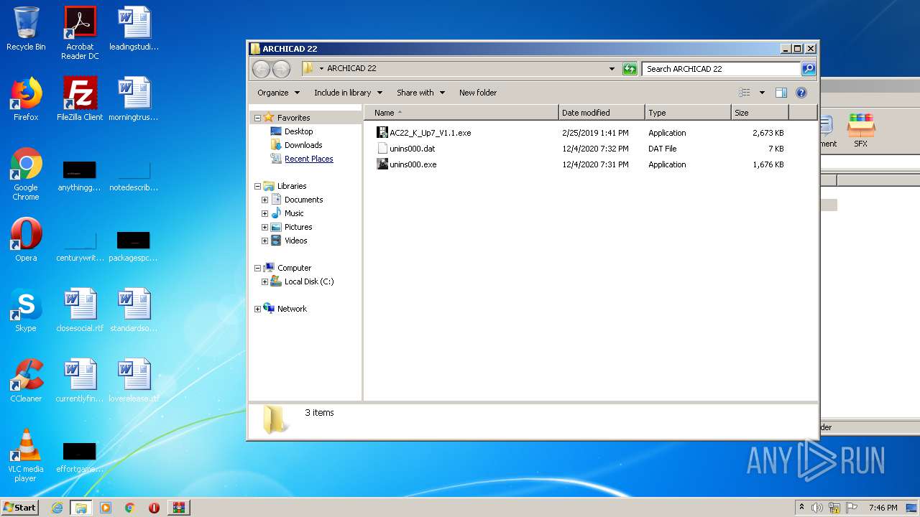Launch CCleaner desktop shortcut

tap(26, 381)
